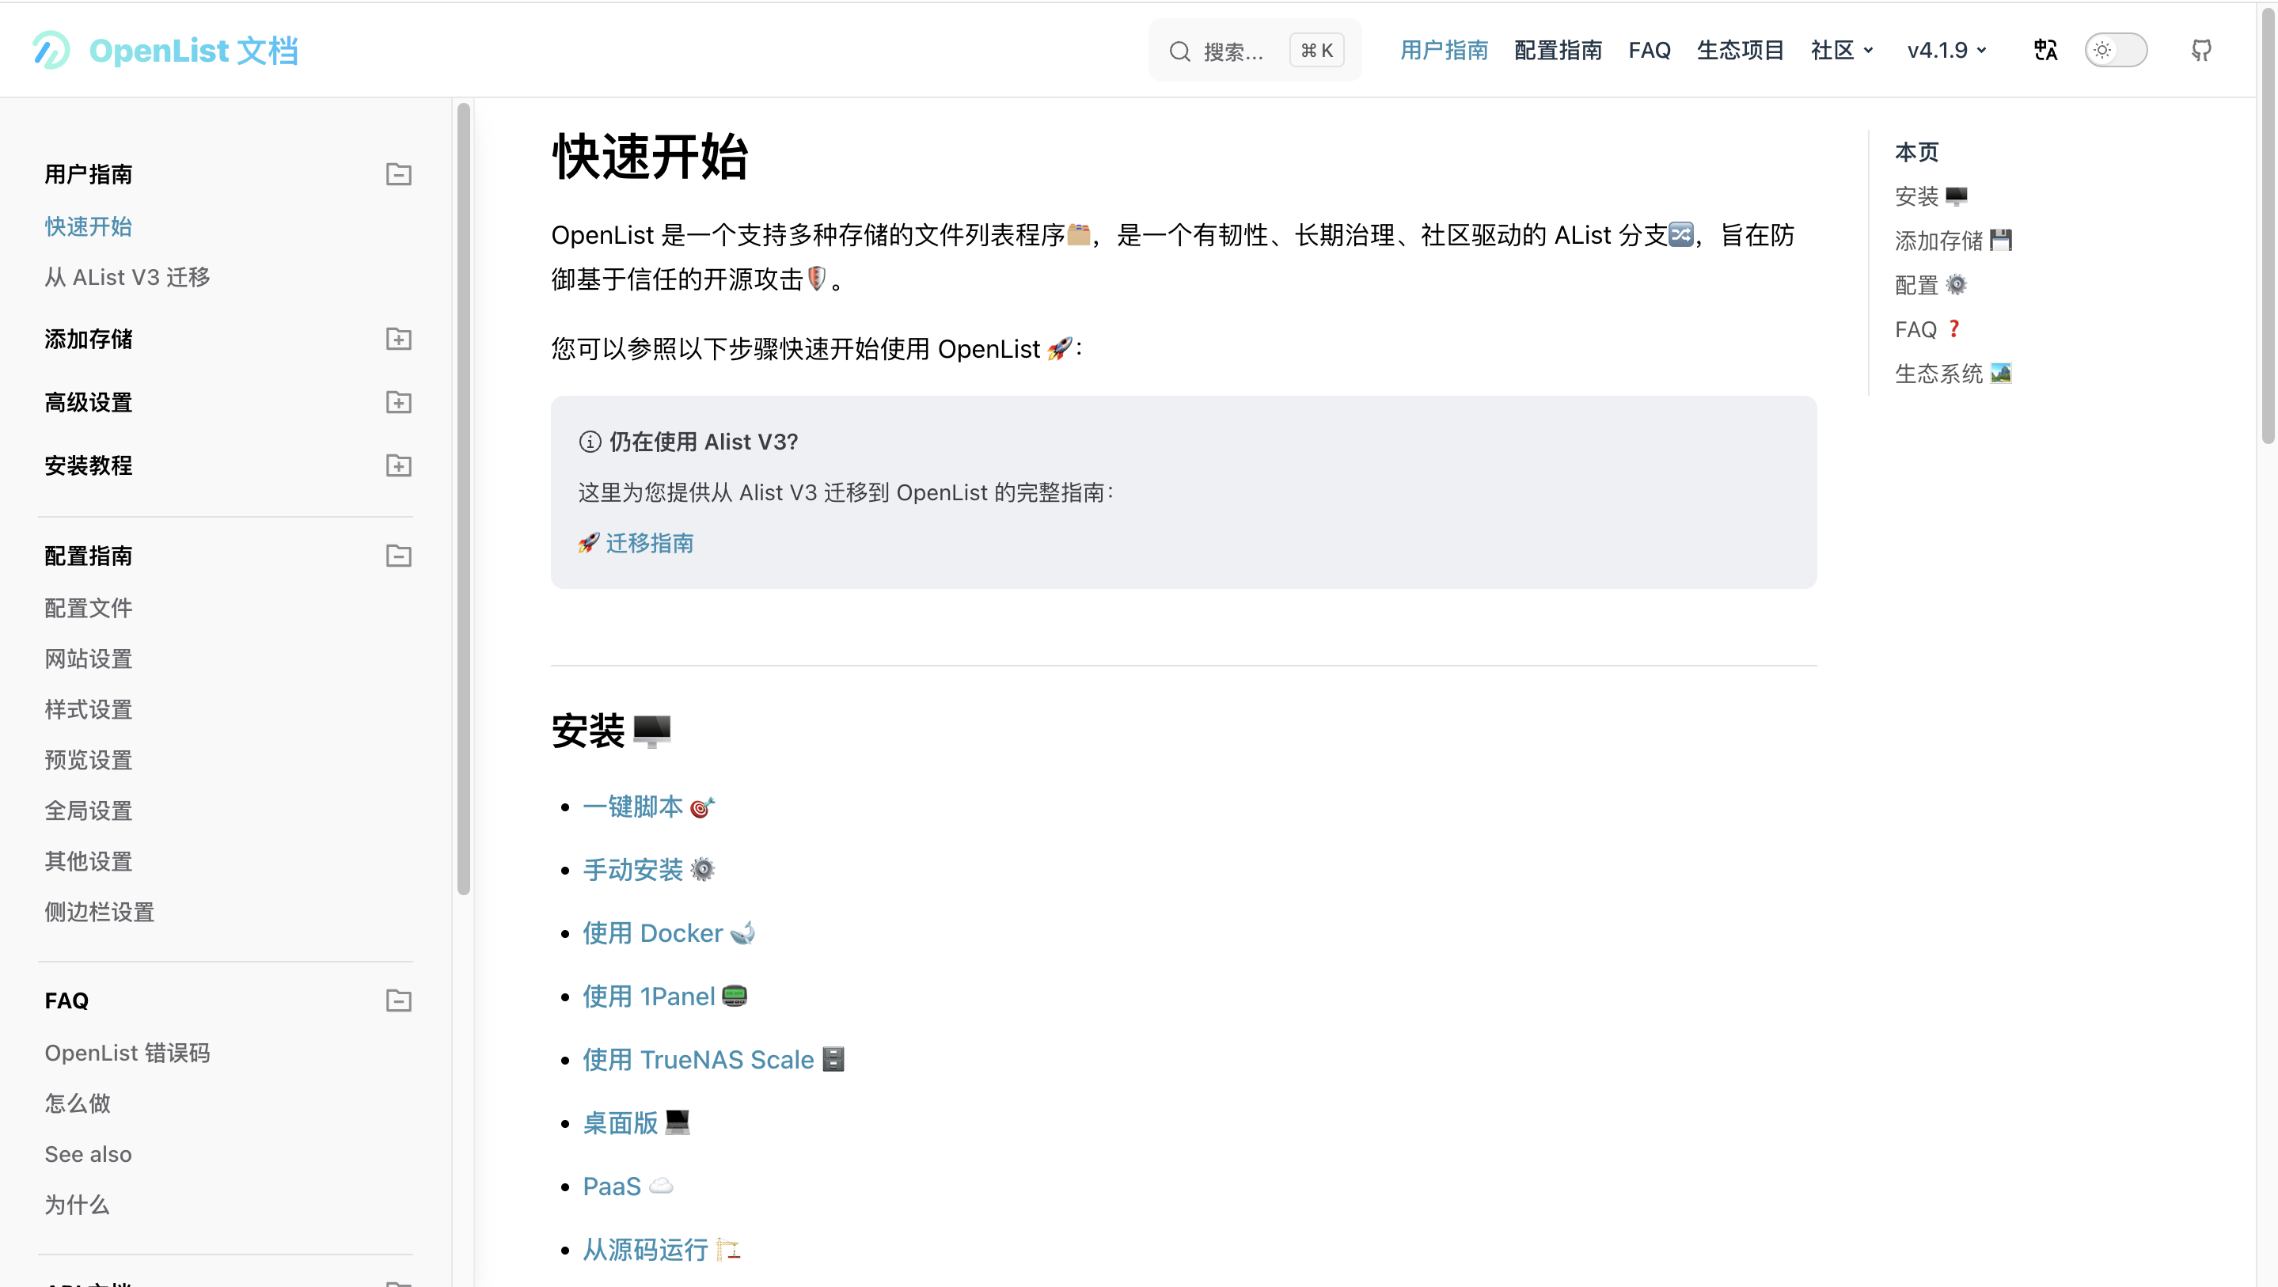Click the OpenList logo icon

51,51
